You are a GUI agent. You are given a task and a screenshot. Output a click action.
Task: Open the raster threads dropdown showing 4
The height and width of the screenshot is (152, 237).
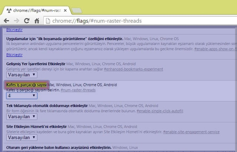(x=22, y=96)
